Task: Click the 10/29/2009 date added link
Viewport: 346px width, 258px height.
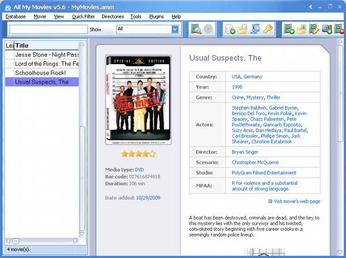Action: (148, 198)
